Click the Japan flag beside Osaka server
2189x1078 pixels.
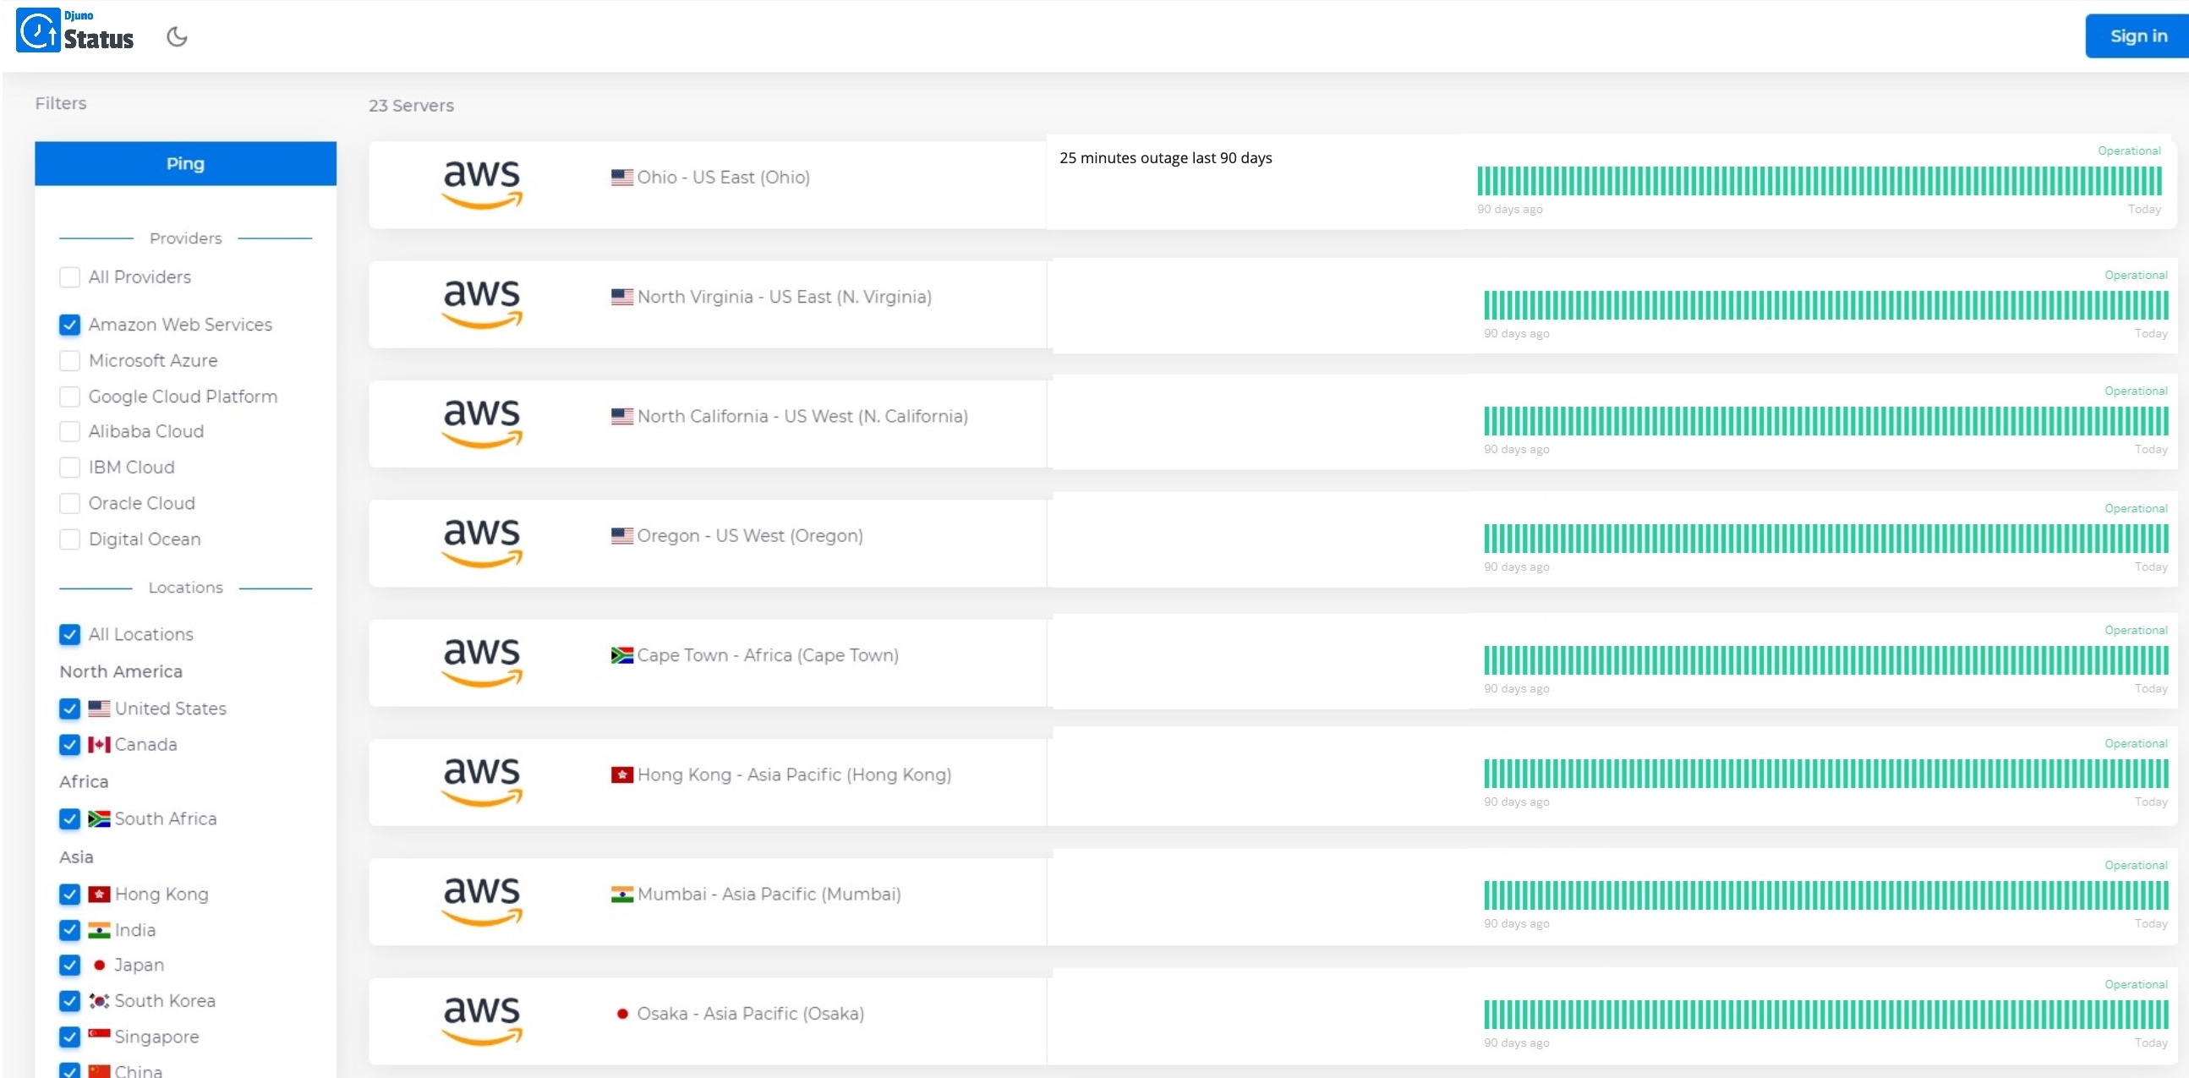coord(622,1015)
